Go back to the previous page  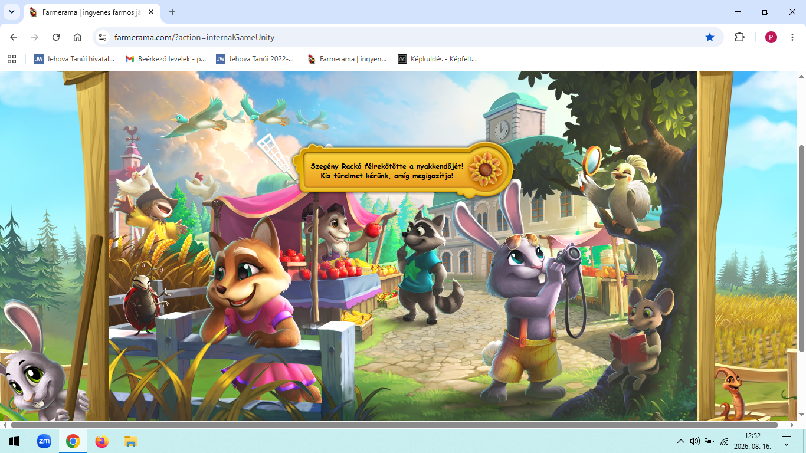click(x=14, y=37)
